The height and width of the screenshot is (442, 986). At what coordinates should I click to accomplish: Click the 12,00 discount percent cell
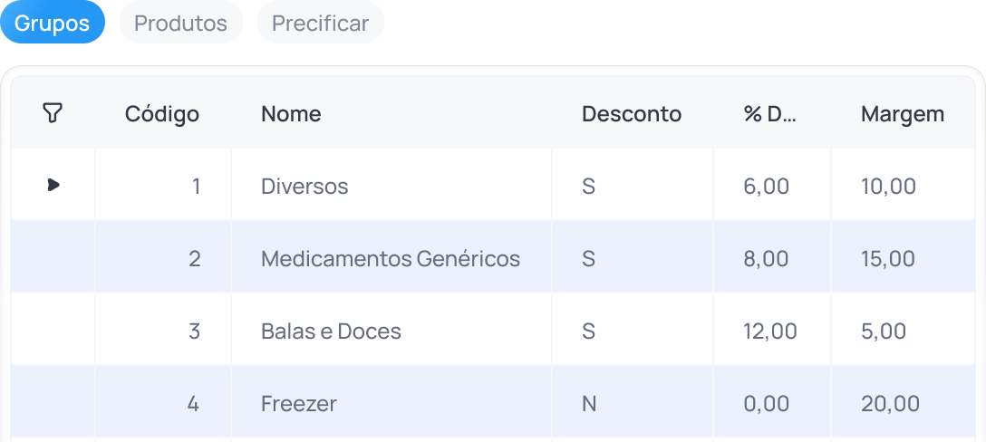pyautogui.click(x=770, y=331)
